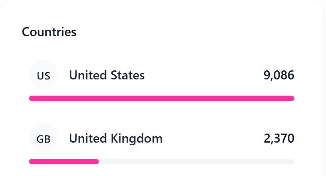Image resolution: width=326 pixels, height=176 pixels.
Task: Click the pink filled part of UK bar
Action: (64, 162)
